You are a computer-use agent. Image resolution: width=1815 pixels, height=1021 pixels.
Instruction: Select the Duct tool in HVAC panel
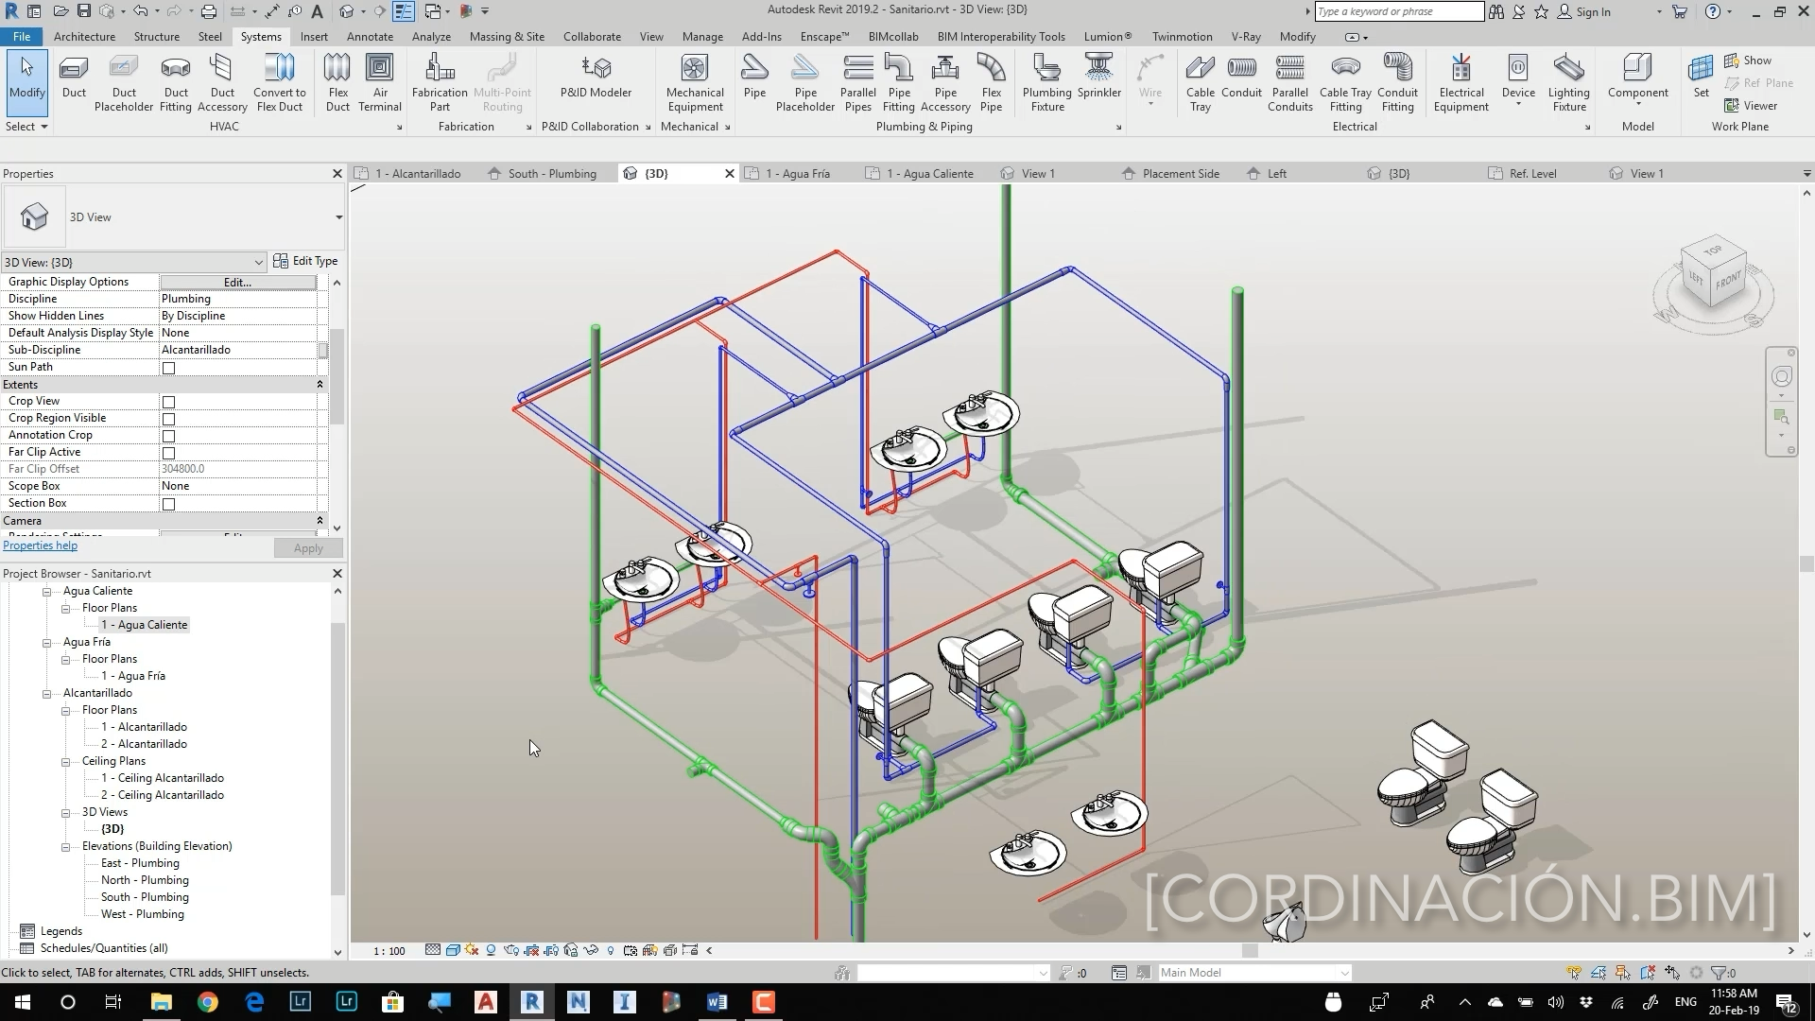tap(74, 78)
